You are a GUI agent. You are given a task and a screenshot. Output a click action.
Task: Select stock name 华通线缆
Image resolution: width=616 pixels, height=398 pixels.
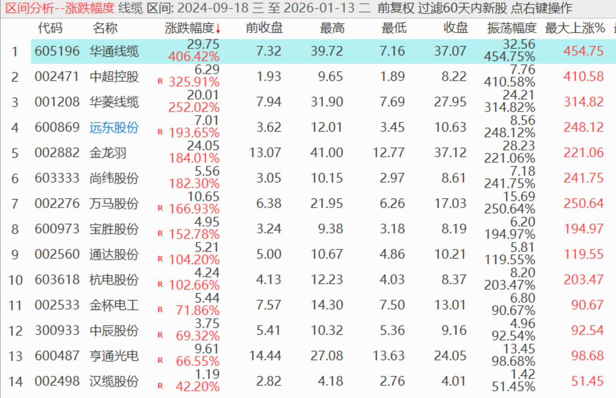point(114,51)
